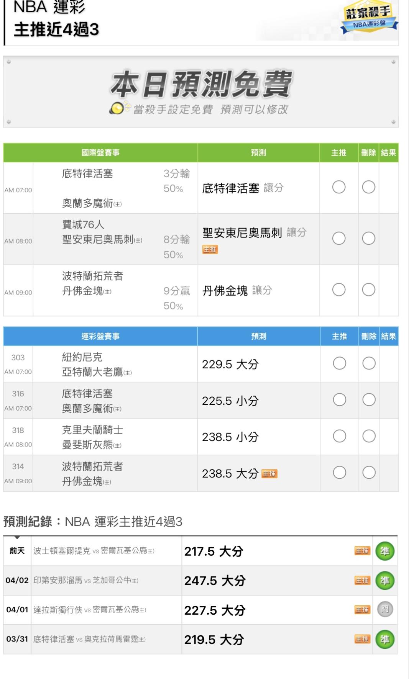Click the 運彩盤賽事 table header
414x679 pixels.
click(x=100, y=336)
